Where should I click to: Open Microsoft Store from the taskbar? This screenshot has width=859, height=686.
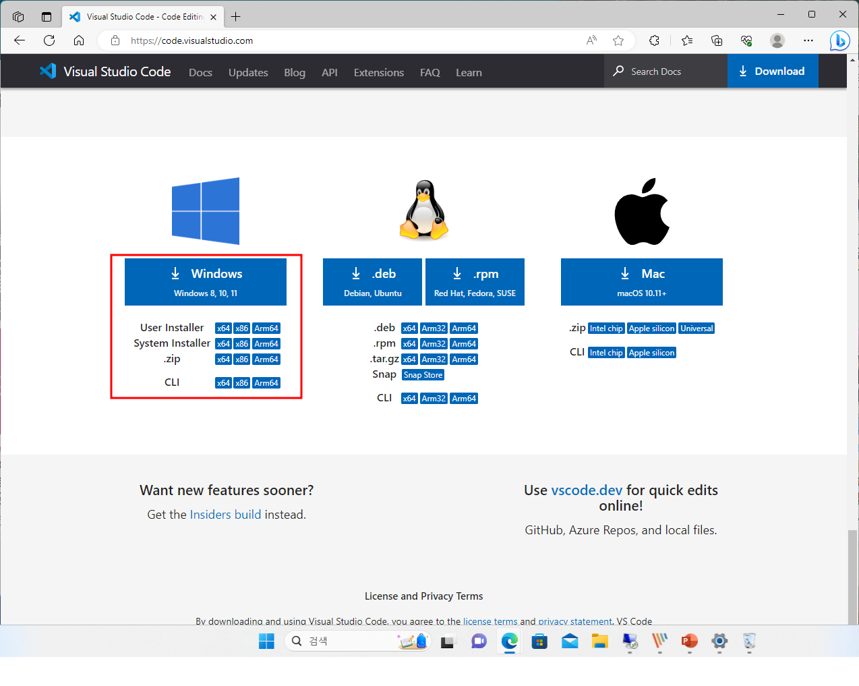pyautogui.click(x=539, y=641)
